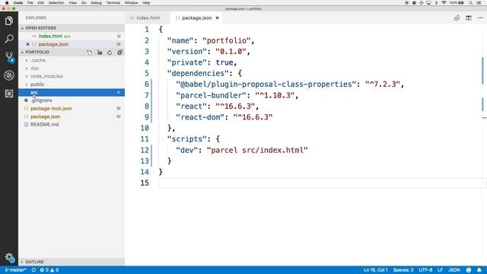Go to line via Ln 15, Col 1
Image resolution: width=487 pixels, height=274 pixels.
(x=375, y=270)
